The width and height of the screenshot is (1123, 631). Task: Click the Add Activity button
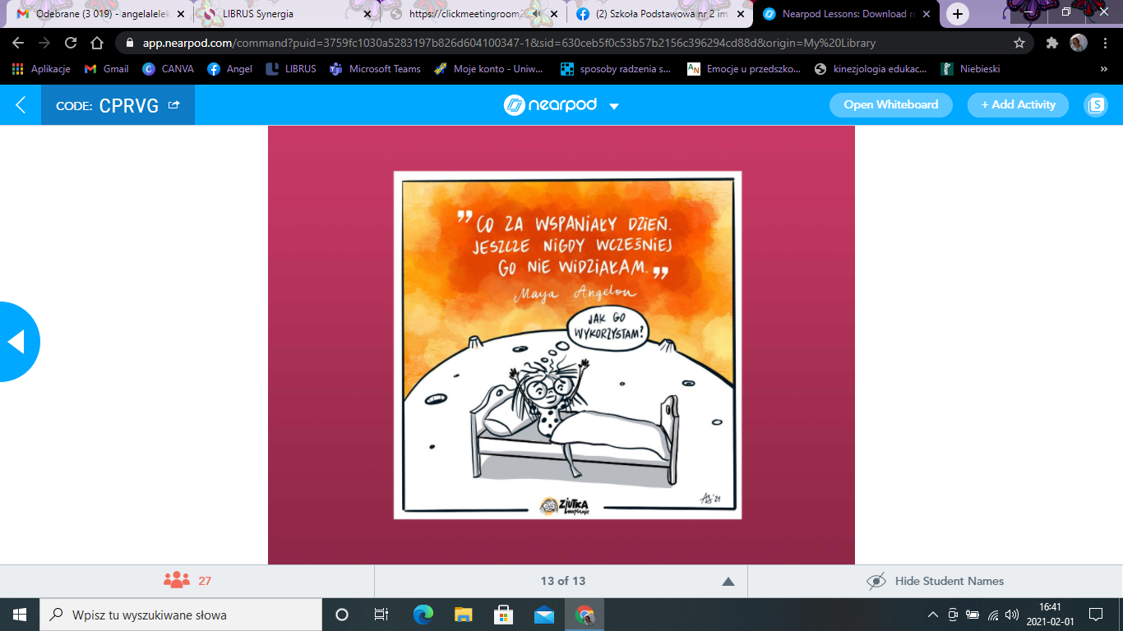[1018, 105]
